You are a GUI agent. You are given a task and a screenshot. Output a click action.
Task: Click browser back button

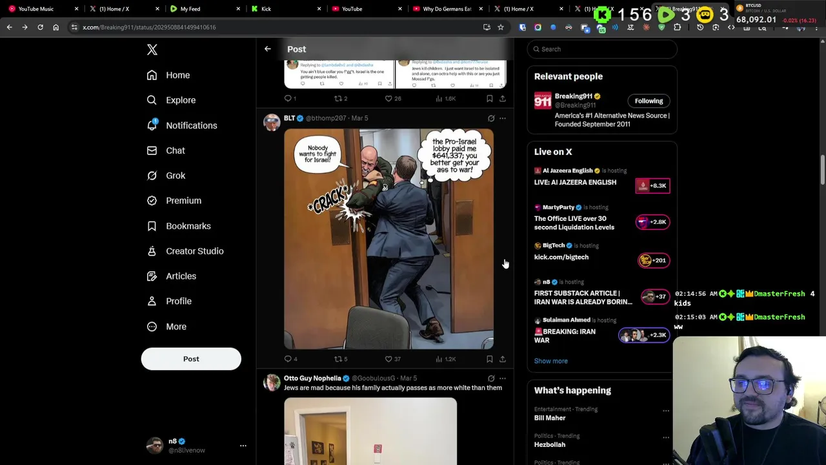9,27
